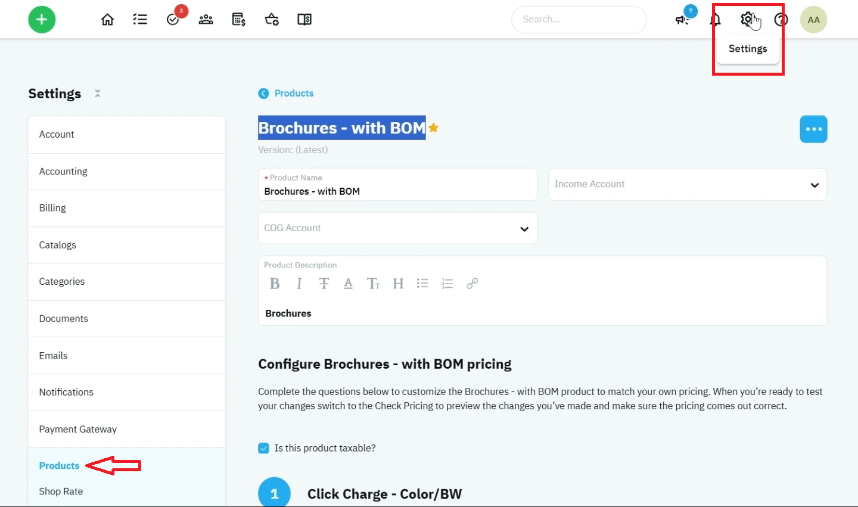Open Billing settings section
The height and width of the screenshot is (507, 858).
126,208
